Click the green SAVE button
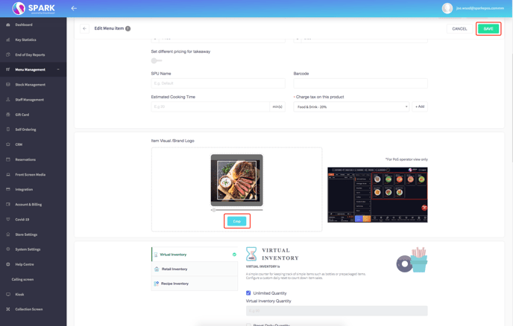Image resolution: width=513 pixels, height=326 pixels. [488, 29]
